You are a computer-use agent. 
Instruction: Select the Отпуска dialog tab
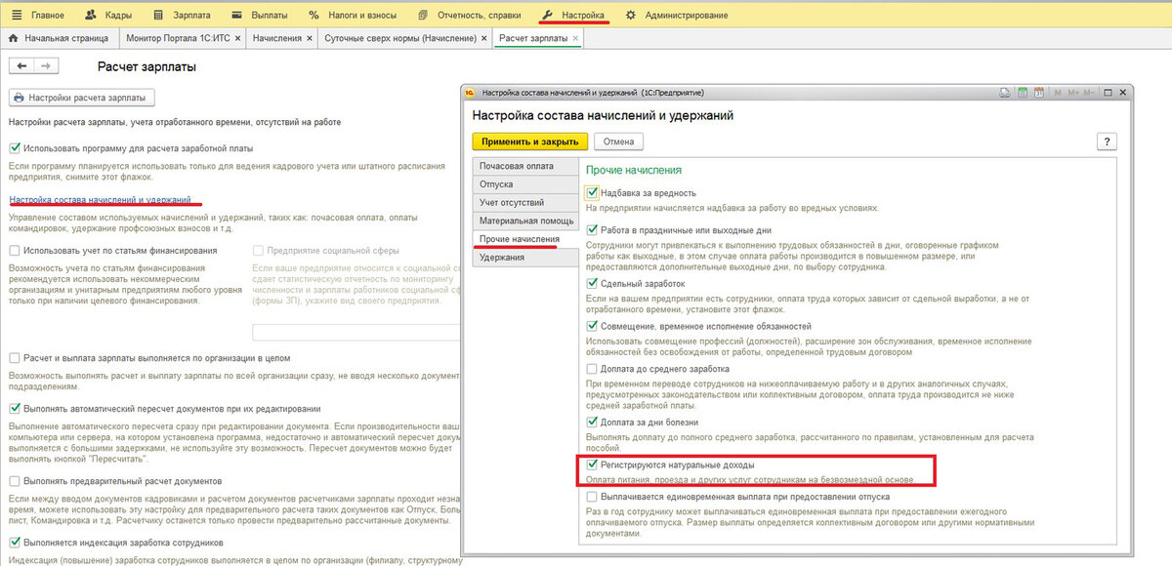point(523,184)
